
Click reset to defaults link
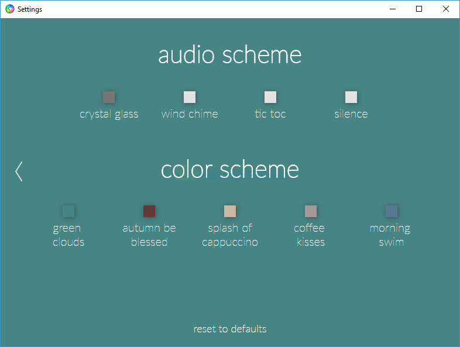(230, 329)
